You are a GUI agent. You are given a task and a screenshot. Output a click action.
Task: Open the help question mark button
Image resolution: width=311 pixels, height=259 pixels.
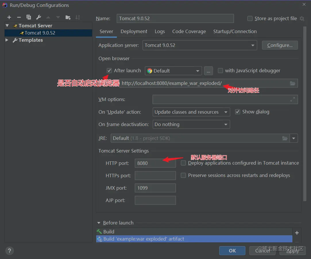(x=9, y=251)
